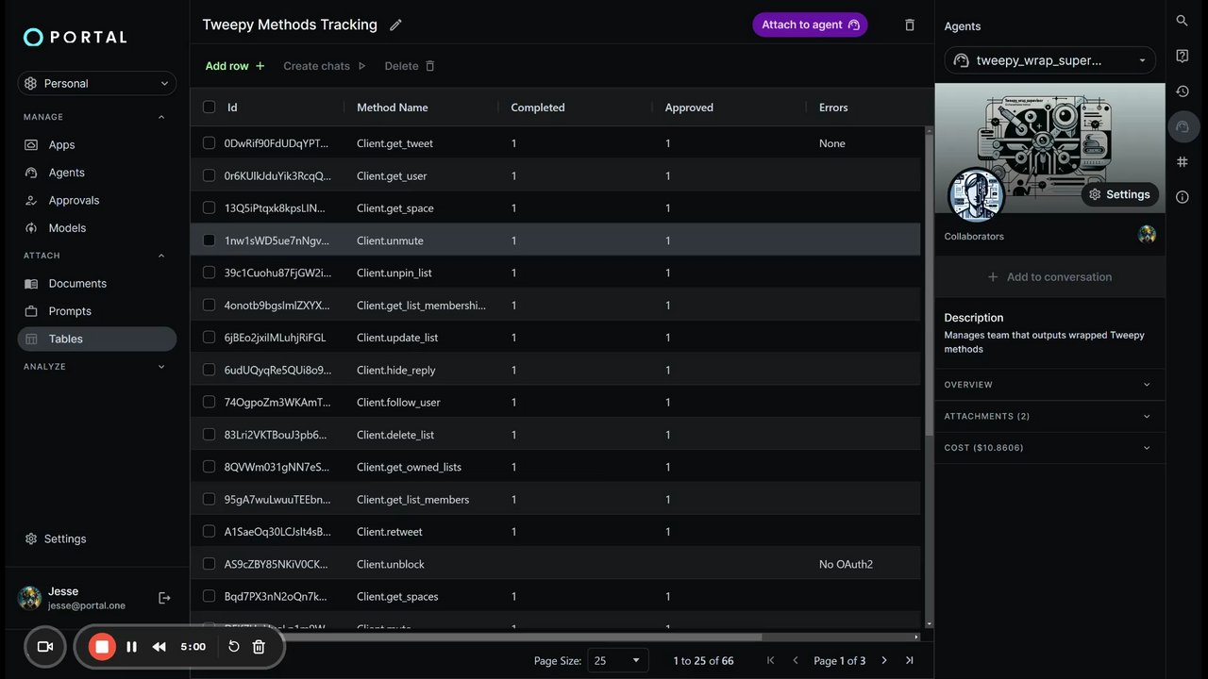Click the info icon in right rail

pos(1183,197)
